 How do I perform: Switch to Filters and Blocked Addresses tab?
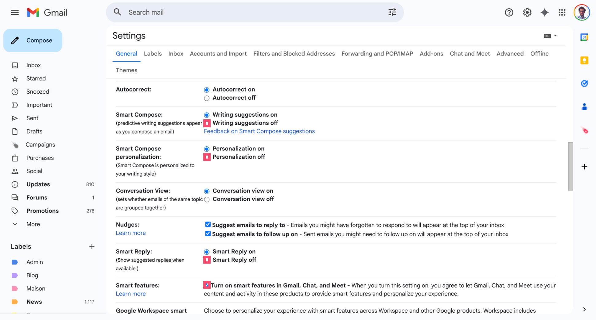[294, 54]
